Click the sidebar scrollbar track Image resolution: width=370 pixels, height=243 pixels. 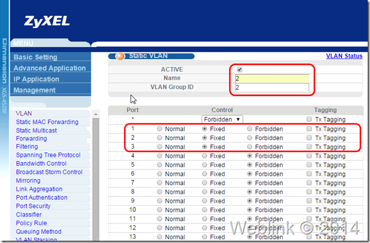coord(95,179)
